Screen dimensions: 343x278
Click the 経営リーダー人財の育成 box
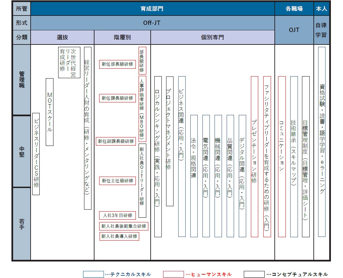coord(88,128)
